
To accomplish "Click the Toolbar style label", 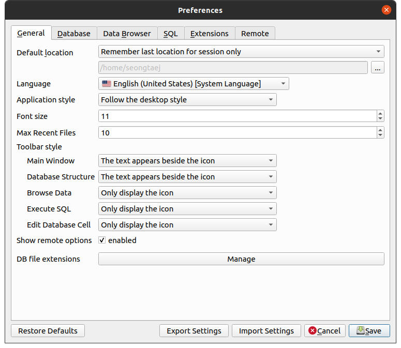I will (x=39, y=147).
